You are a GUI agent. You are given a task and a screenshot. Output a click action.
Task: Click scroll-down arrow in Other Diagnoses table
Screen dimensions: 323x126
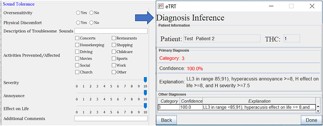tap(318, 111)
